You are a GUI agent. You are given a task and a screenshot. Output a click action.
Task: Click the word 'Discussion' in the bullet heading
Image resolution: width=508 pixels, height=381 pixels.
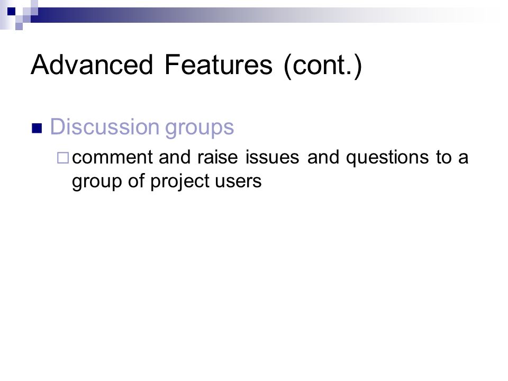(x=104, y=126)
